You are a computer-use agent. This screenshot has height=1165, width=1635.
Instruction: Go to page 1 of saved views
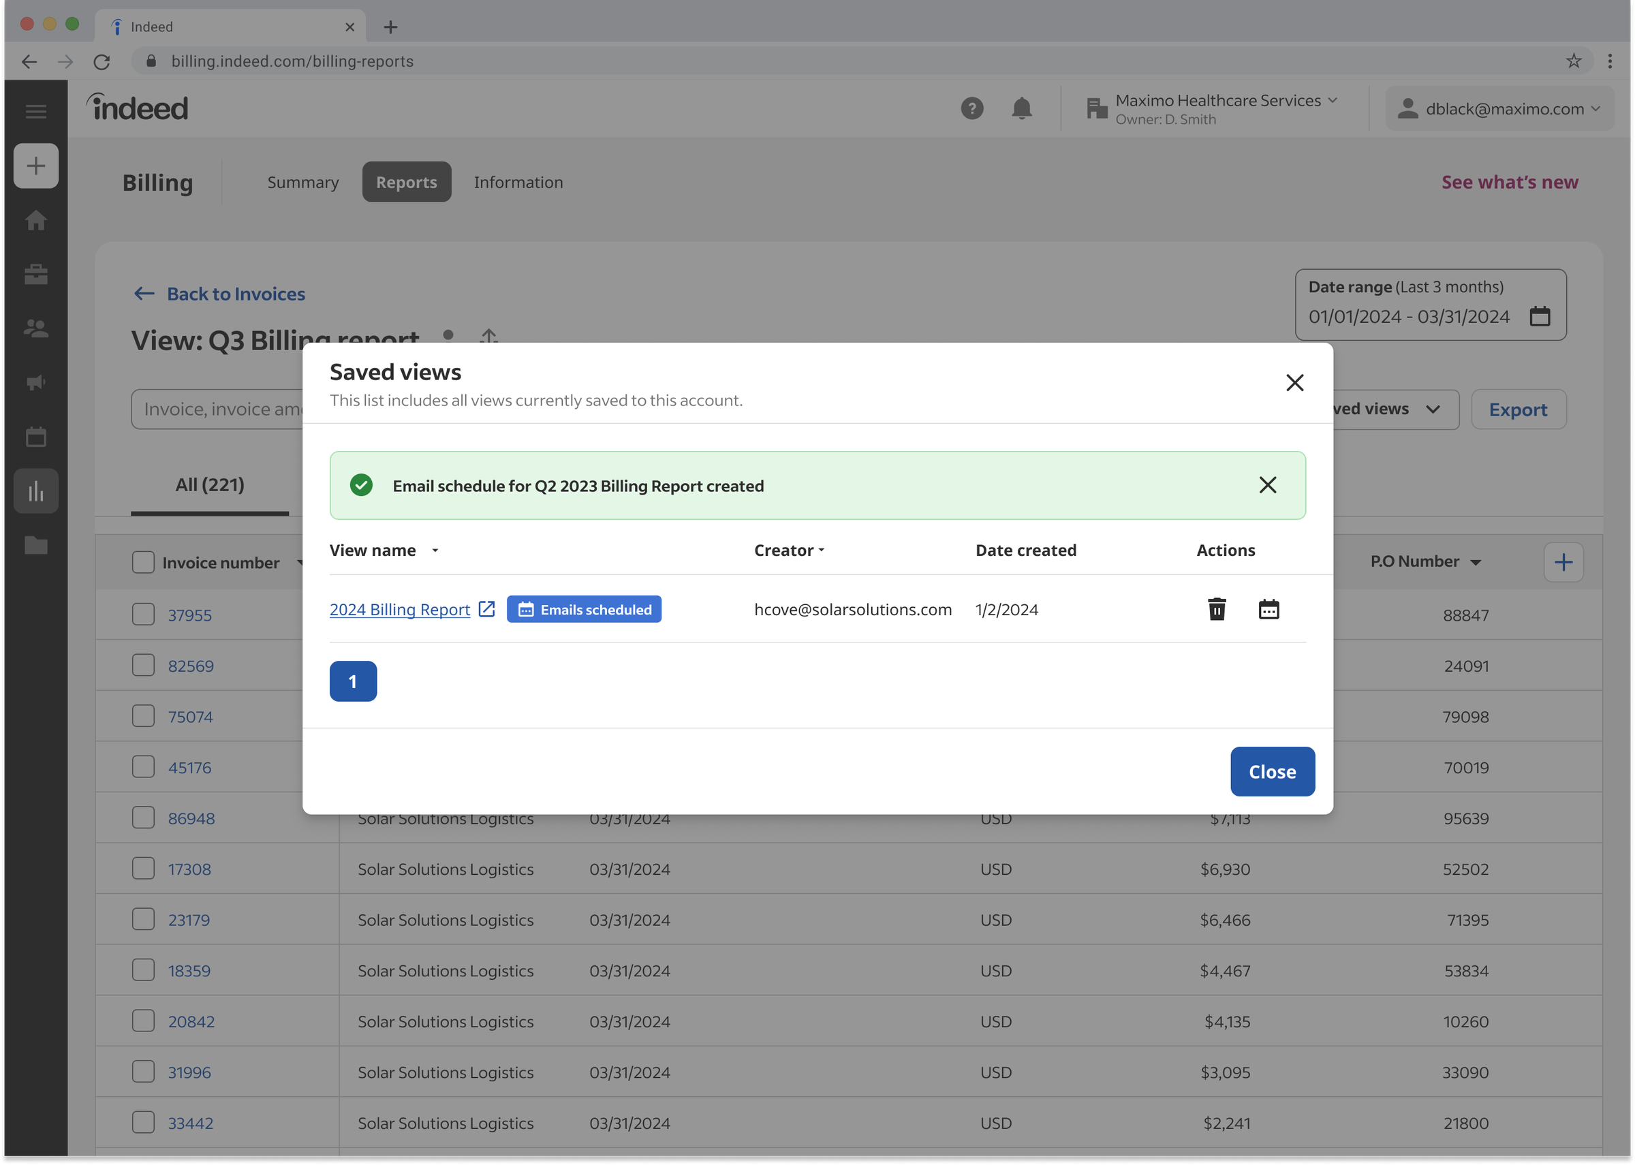click(353, 681)
